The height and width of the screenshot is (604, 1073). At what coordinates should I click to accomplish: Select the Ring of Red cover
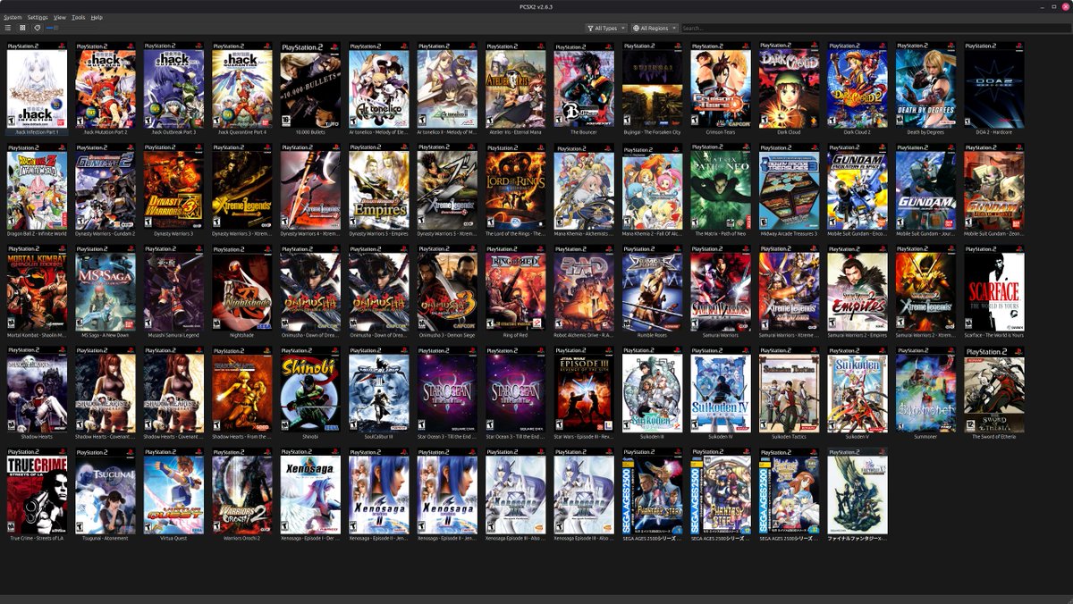(x=516, y=289)
